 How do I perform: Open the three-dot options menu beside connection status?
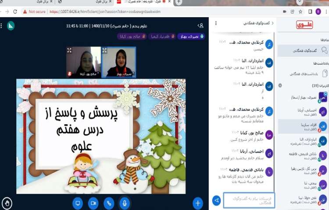tap(1, 26)
